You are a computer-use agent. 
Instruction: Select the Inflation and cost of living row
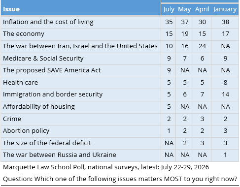click(120, 22)
